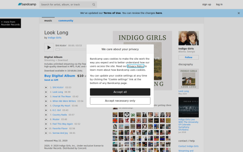243x152 pixels.
Task: Play track 4 When We Were Writers
Action: [46, 101]
